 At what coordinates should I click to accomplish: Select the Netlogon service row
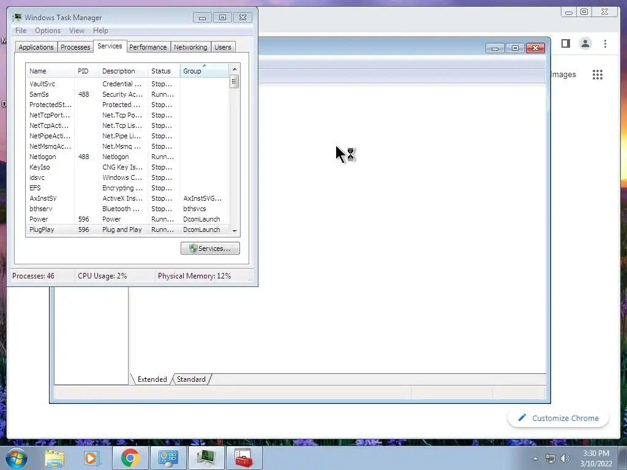127,157
